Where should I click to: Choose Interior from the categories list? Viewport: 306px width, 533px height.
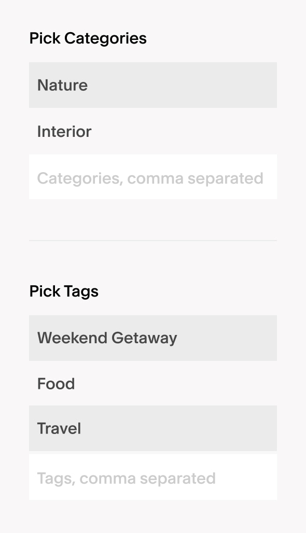(x=153, y=132)
